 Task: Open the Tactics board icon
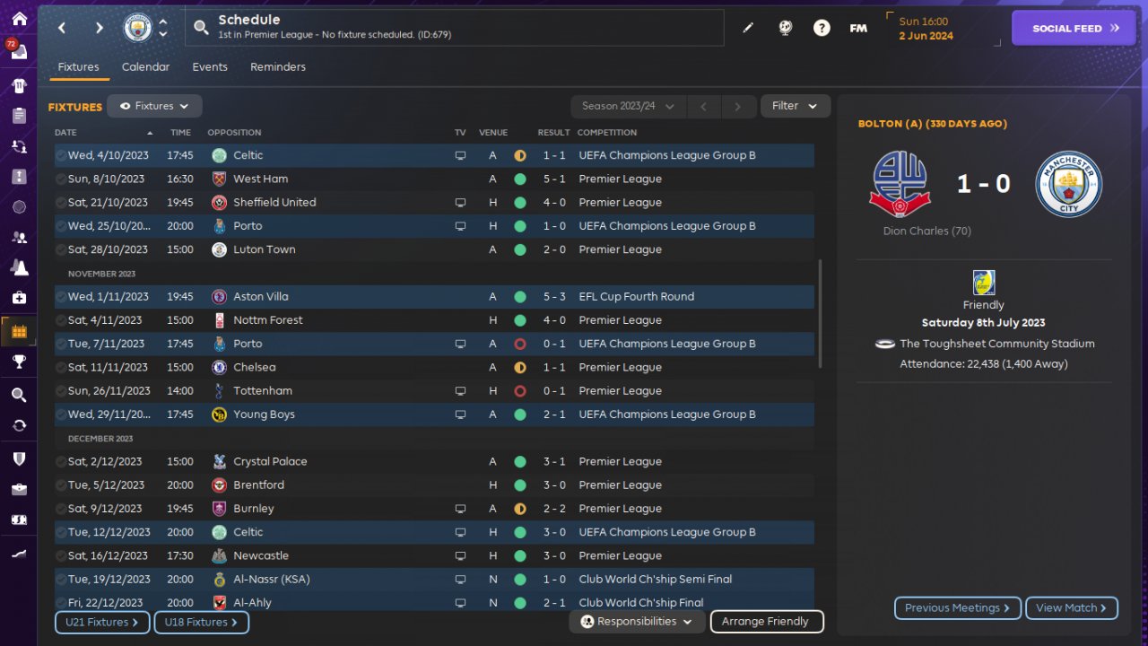click(19, 177)
